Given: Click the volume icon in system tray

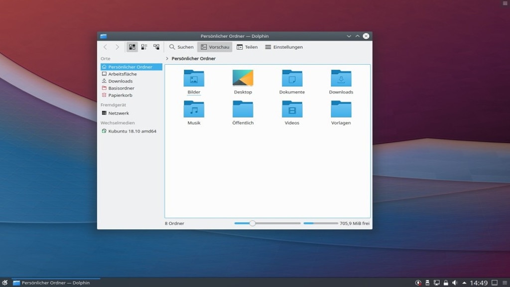Looking at the screenshot, I should click(x=455, y=283).
